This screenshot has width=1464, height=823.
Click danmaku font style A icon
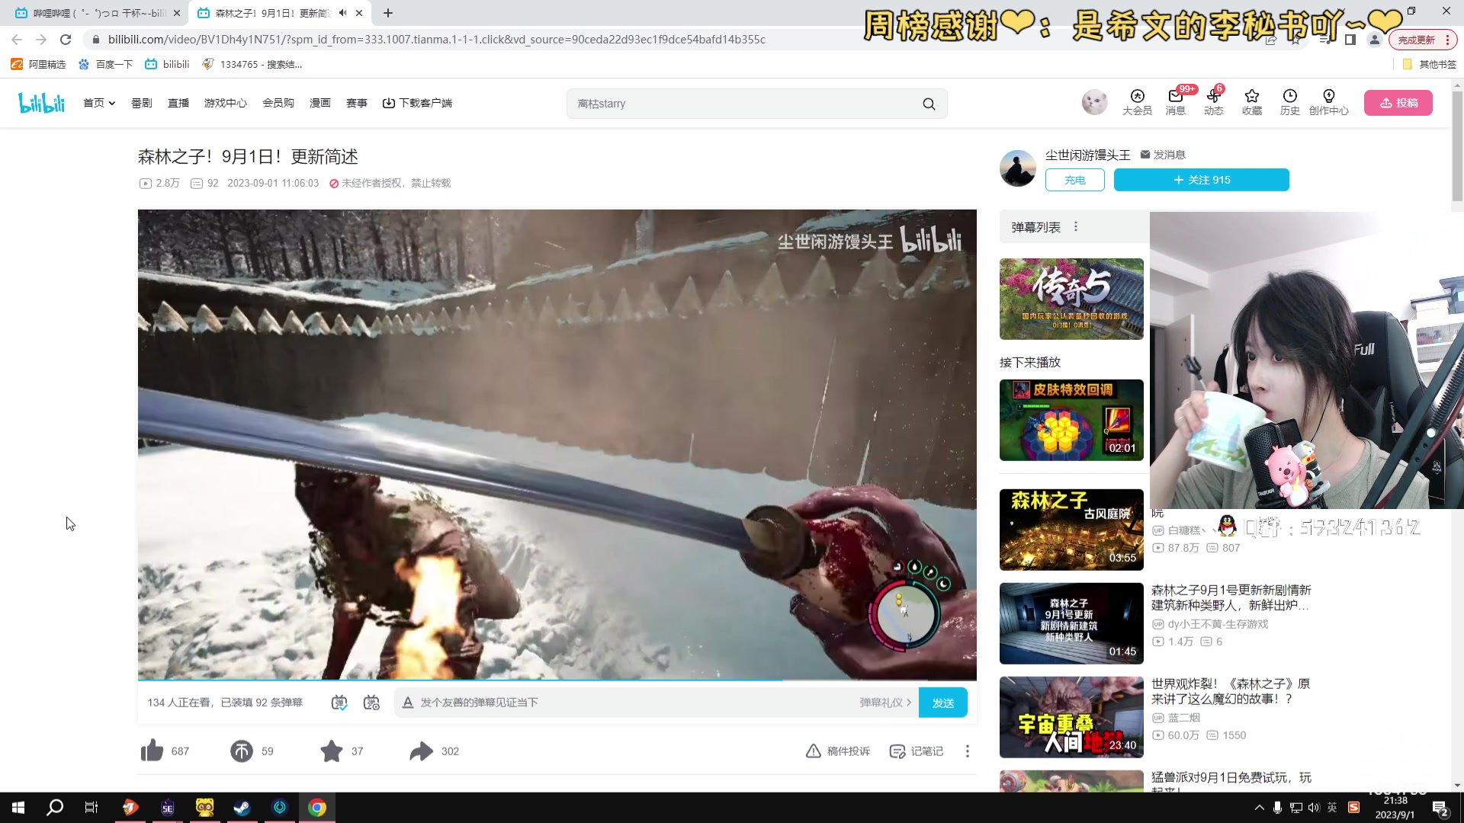[x=408, y=703]
